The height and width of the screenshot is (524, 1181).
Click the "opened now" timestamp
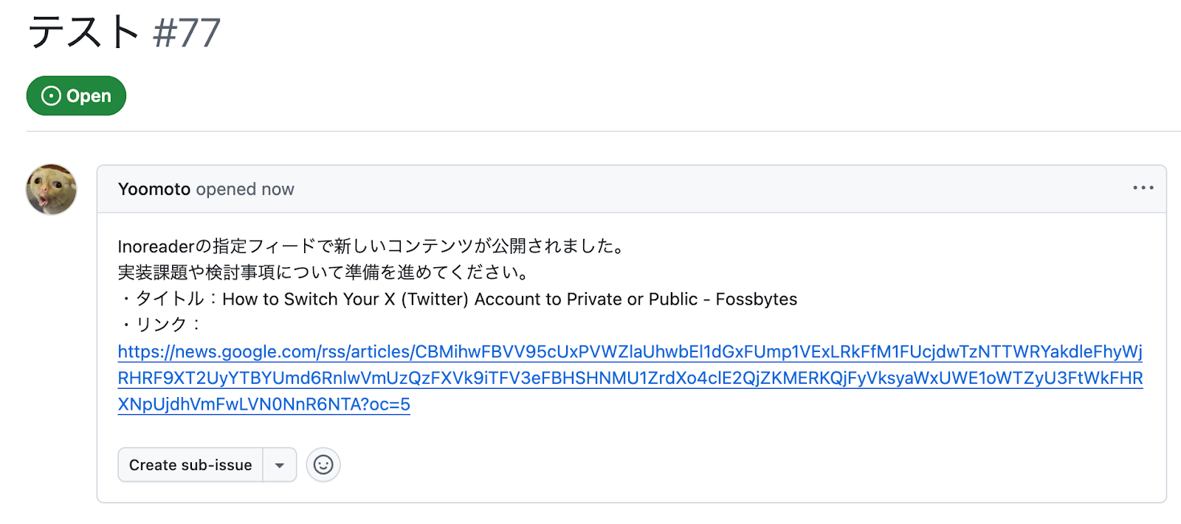point(245,189)
